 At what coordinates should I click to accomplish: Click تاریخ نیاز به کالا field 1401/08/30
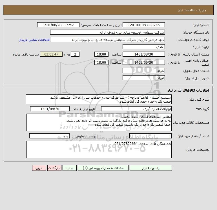[x=50, y=109]
